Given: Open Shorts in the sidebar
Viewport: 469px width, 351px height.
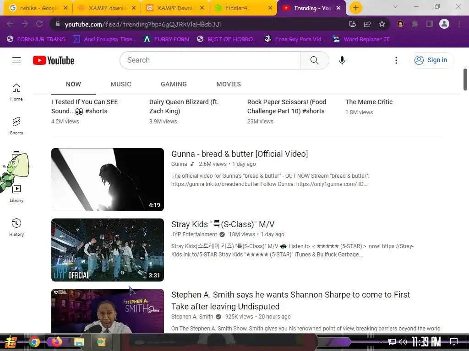Looking at the screenshot, I should [16, 126].
